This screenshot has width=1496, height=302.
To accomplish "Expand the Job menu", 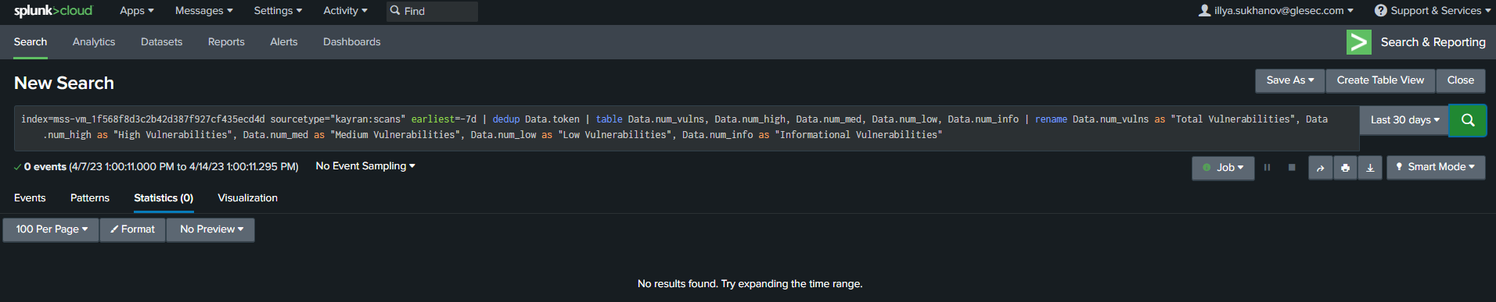I will click(1223, 168).
